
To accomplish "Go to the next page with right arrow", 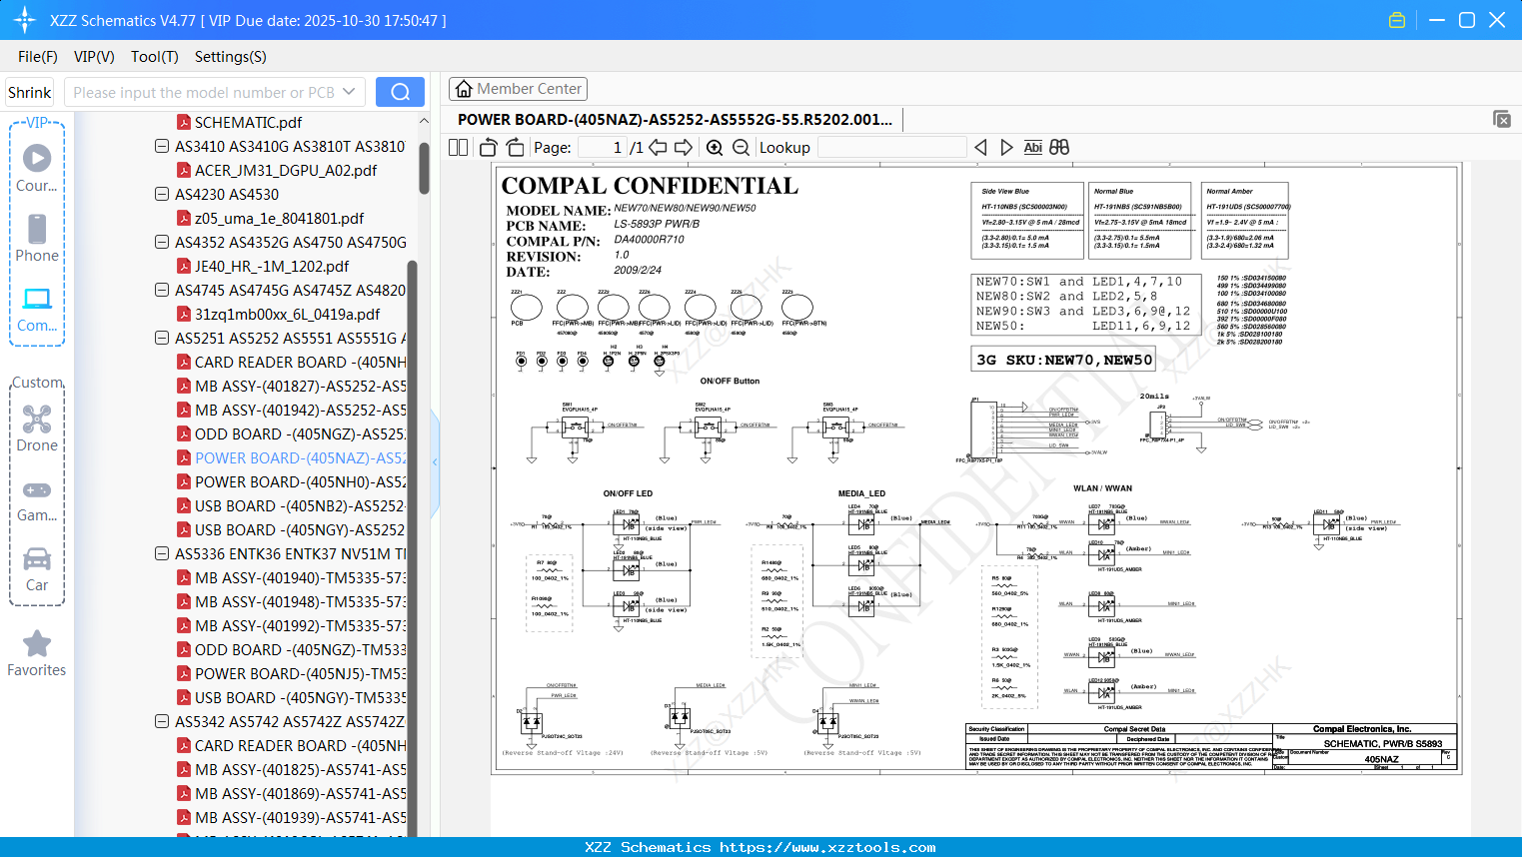I will (x=684, y=148).
